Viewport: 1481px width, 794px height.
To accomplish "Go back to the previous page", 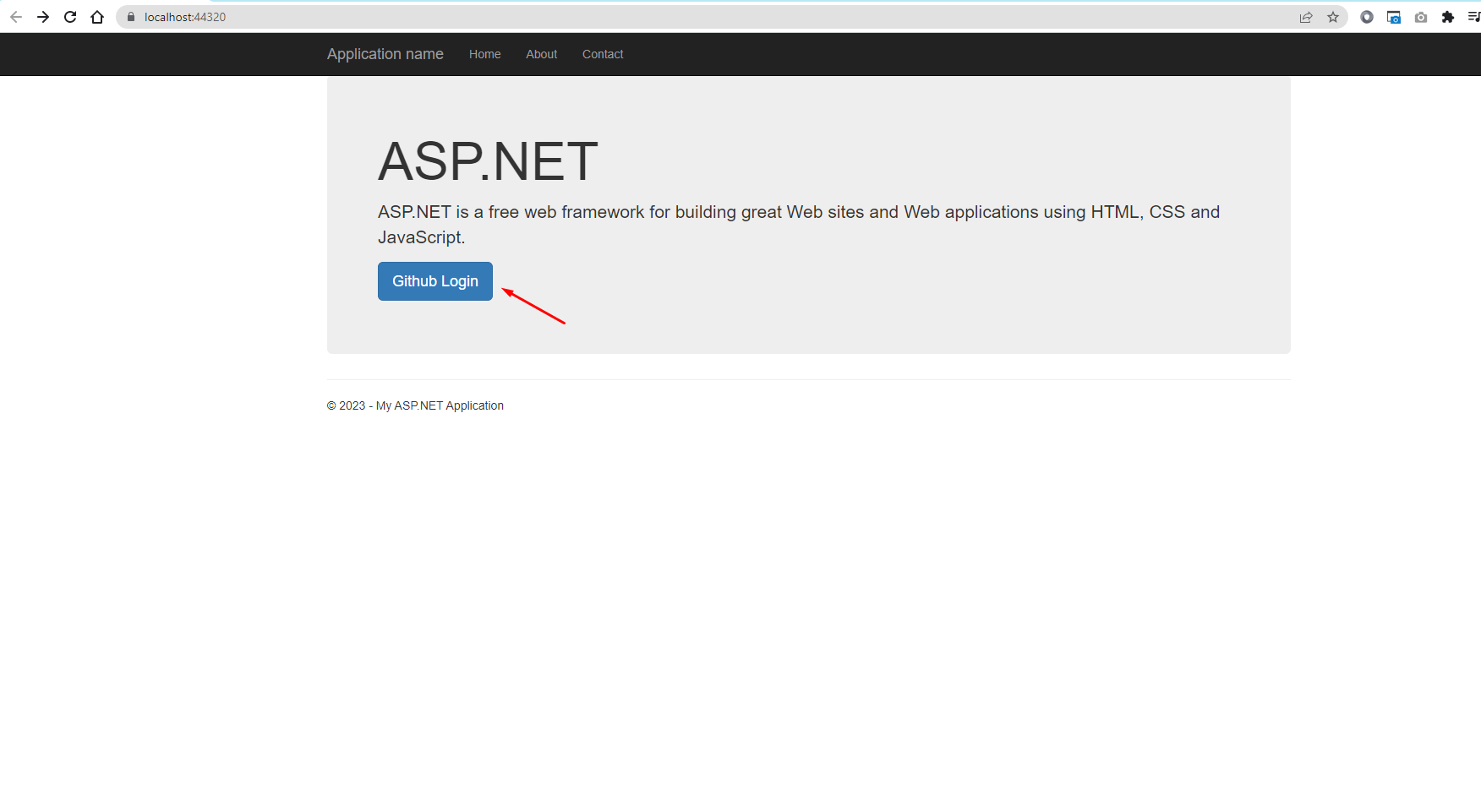I will coord(16,17).
